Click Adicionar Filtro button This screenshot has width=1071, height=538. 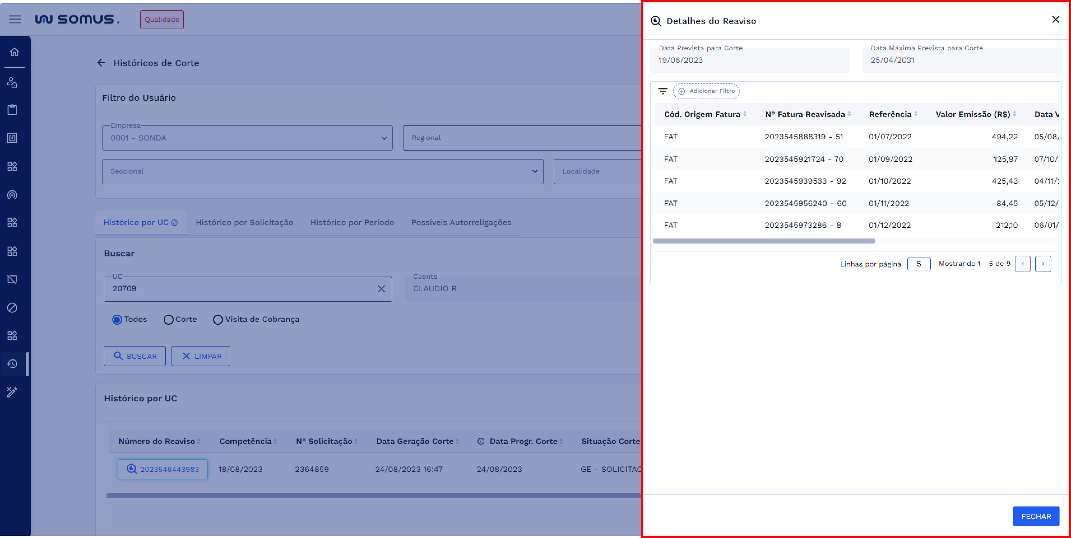(x=706, y=91)
